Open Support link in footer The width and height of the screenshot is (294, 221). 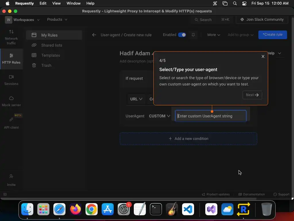[281, 194]
